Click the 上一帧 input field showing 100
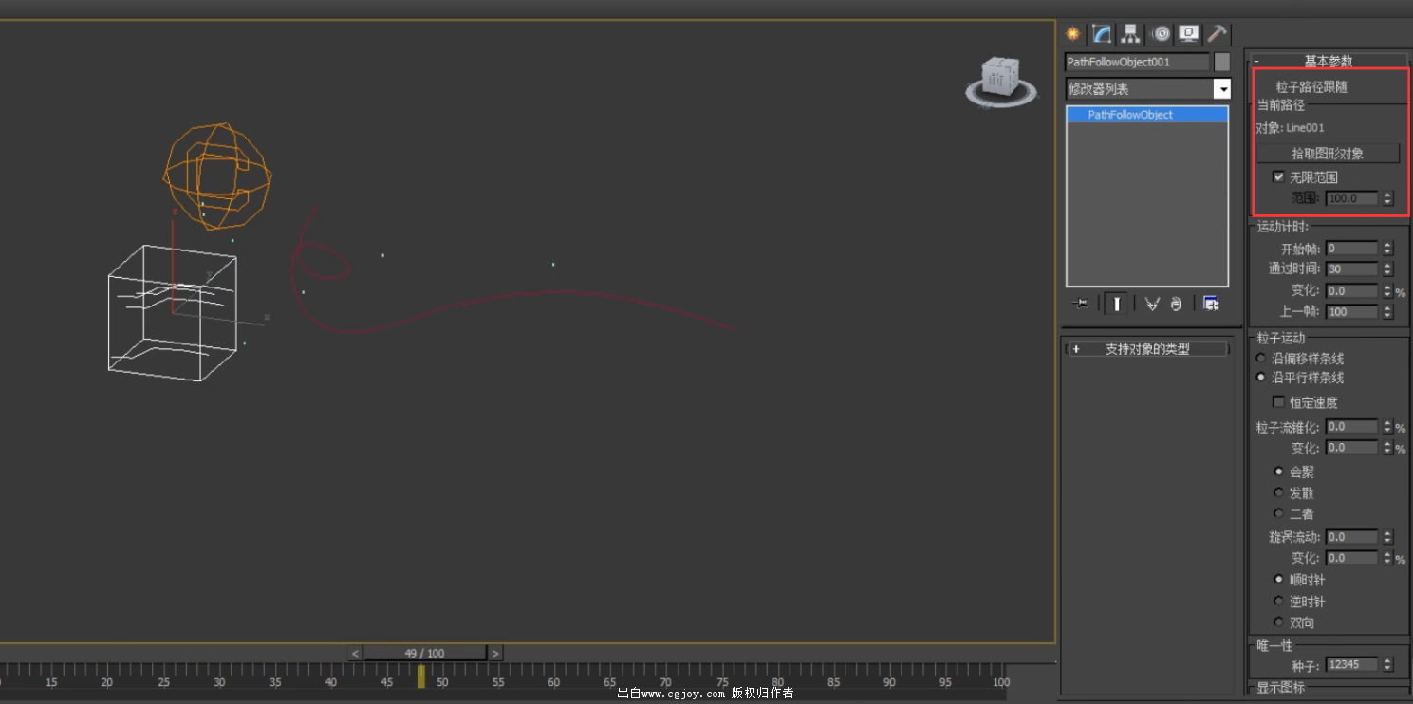 [x=1352, y=311]
